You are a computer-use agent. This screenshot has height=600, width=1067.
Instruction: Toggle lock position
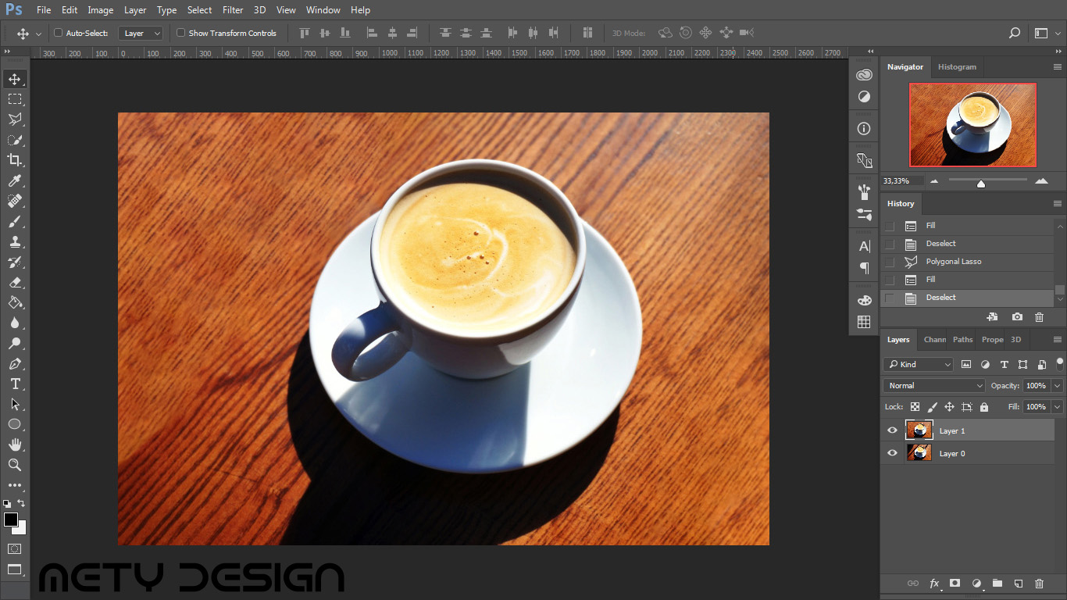(949, 407)
